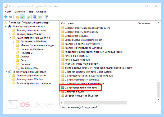Click the folder icon of Установщик Windows
The width and height of the screenshot is (164, 117).
tap(62, 60)
